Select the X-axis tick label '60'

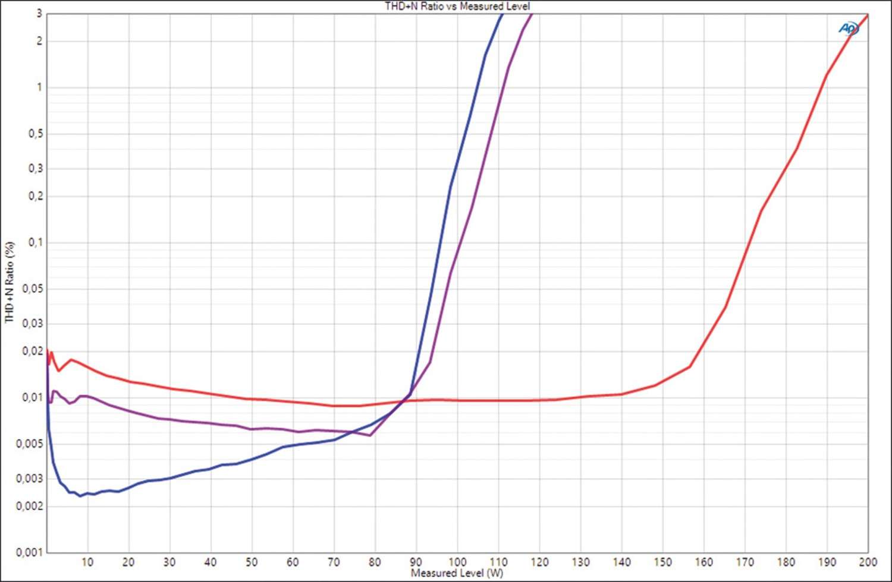[293, 562]
